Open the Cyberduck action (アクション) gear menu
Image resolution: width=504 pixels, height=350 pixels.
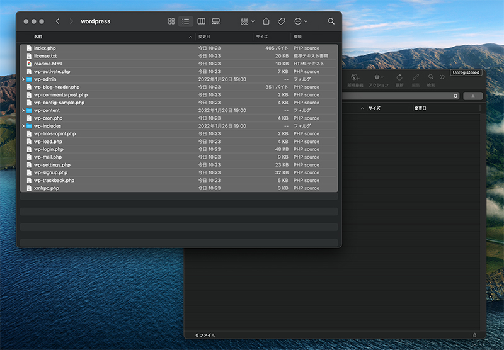pos(379,77)
